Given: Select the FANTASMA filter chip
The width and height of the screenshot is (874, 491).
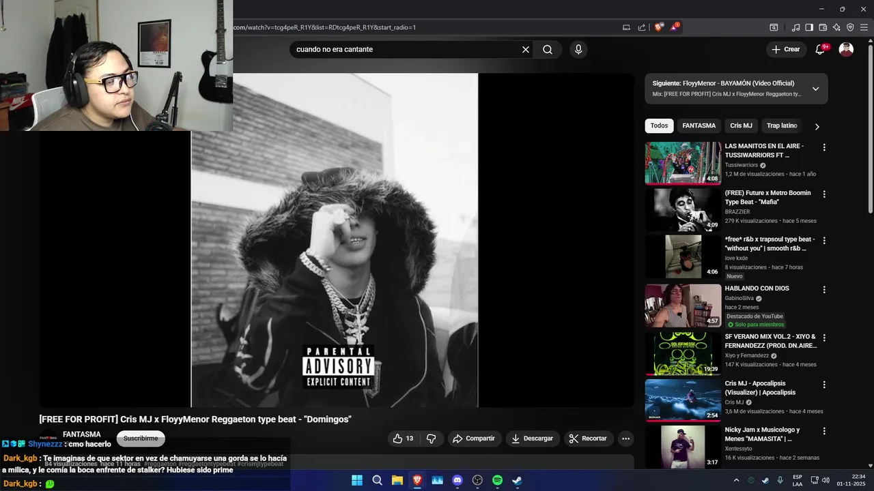Looking at the screenshot, I should (699, 125).
